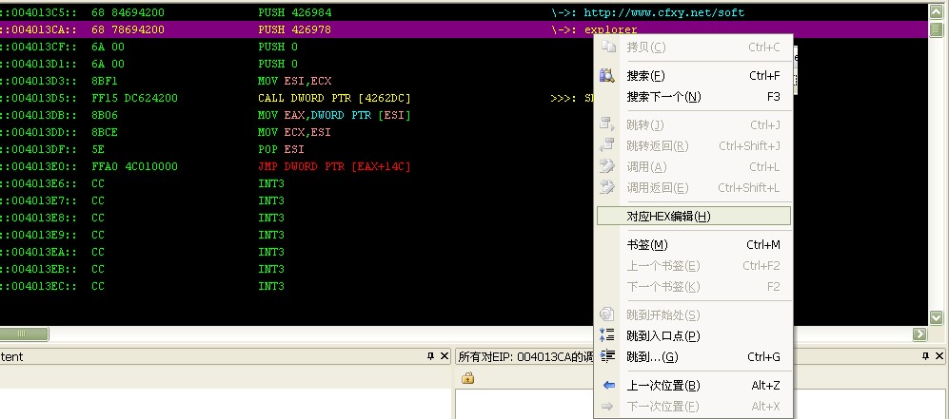Click the http://www.cfxy.net/soft comment
This screenshot has width=949, height=419.
click(664, 12)
